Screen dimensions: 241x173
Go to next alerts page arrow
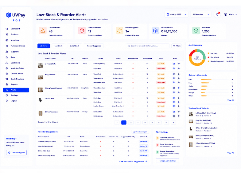coord(173,123)
